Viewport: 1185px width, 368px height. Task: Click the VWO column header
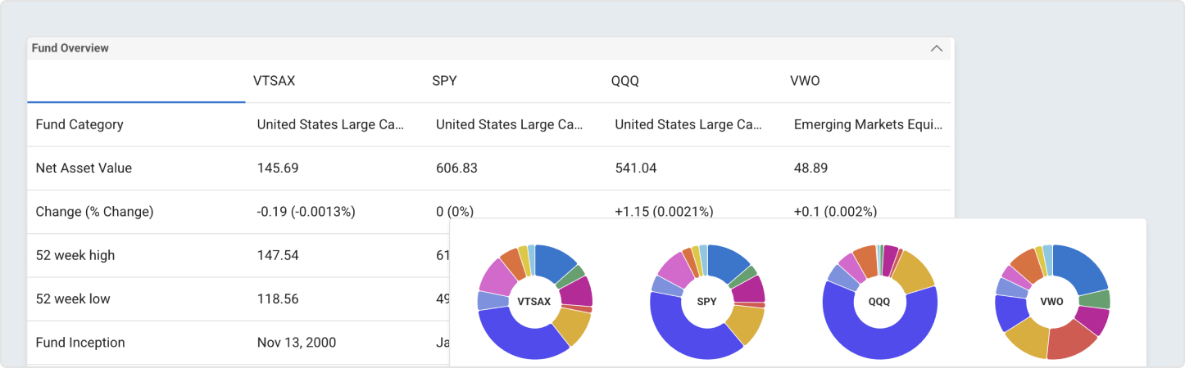804,81
